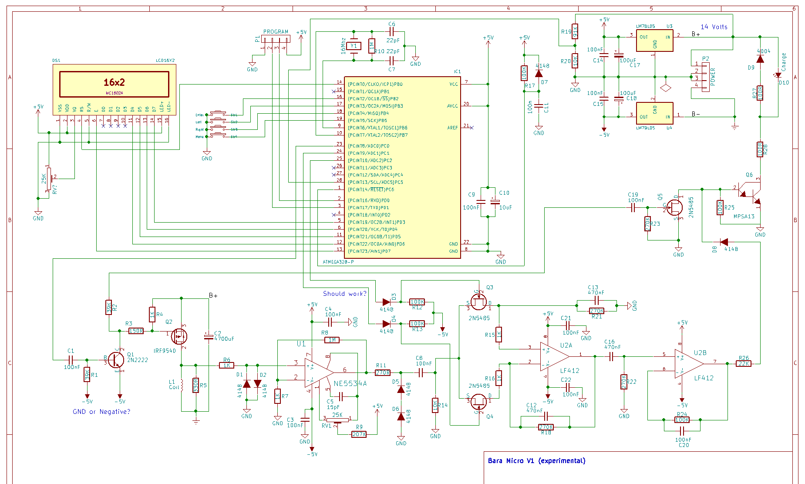Select the "LM78L05" regulator label

tap(646, 27)
